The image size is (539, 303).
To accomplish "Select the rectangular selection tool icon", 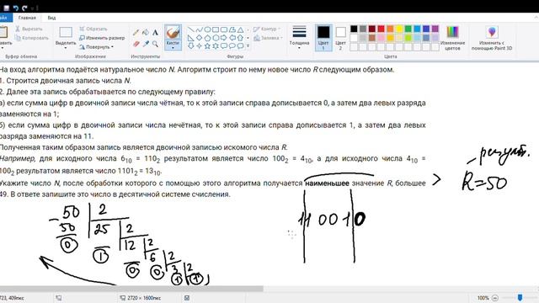I will coord(66,32).
